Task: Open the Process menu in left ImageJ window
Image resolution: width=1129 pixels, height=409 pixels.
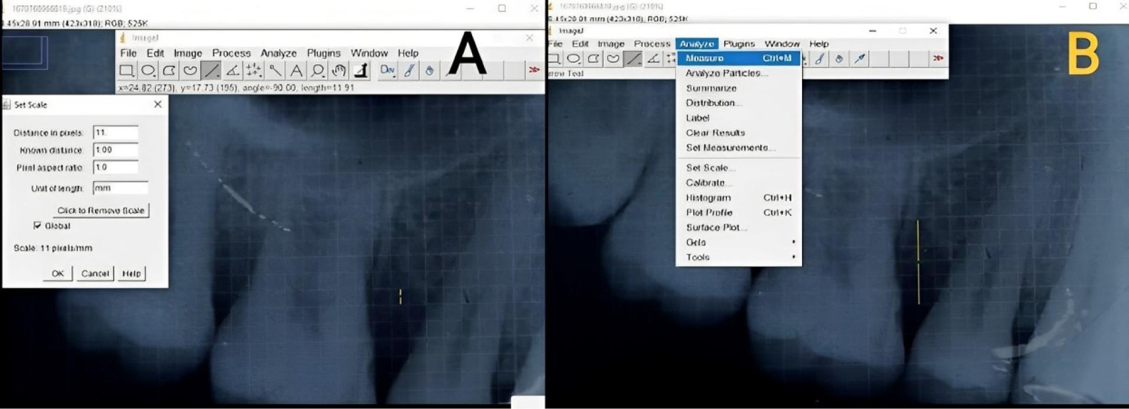Action: coord(231,53)
